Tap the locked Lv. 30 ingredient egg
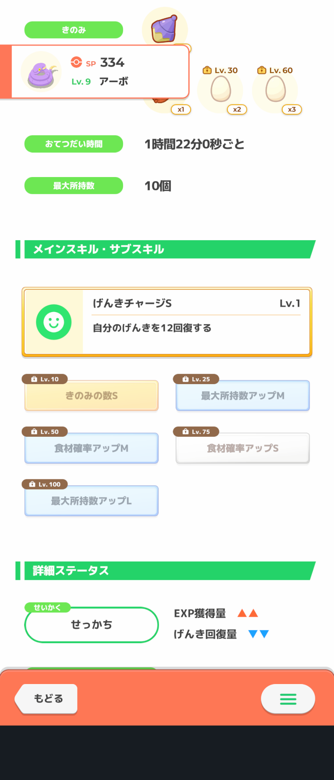334x780 pixels. coord(221,89)
